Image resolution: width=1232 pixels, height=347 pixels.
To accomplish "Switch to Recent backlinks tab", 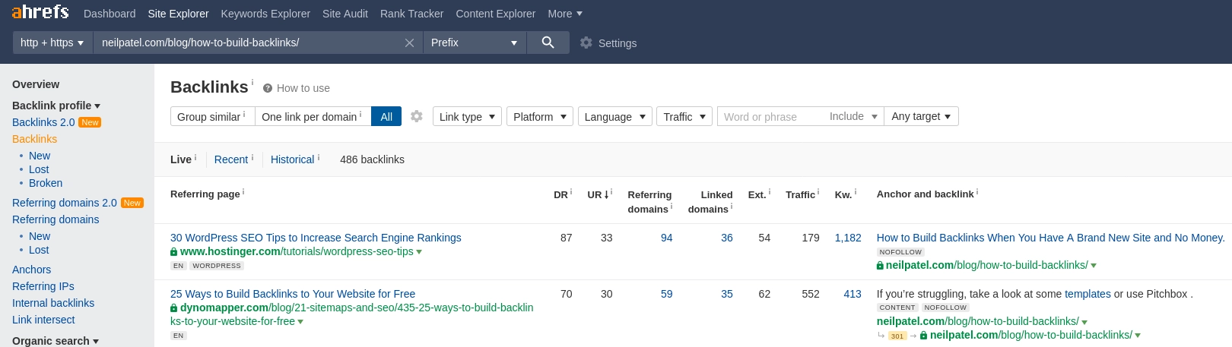I will tap(231, 159).
